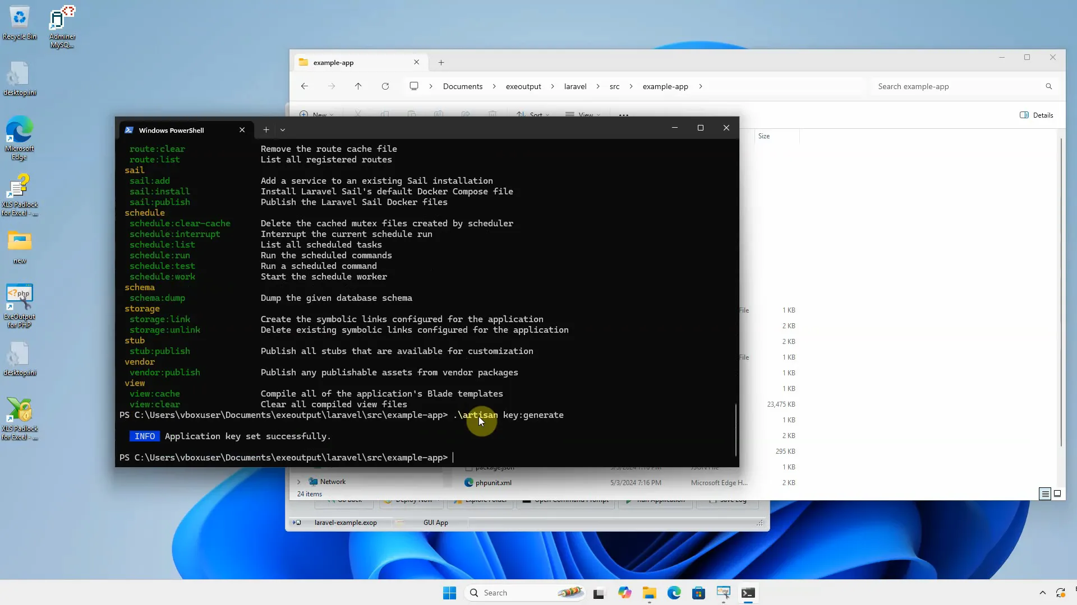
Task: Refresh the example-app folder view
Action: coord(385,86)
